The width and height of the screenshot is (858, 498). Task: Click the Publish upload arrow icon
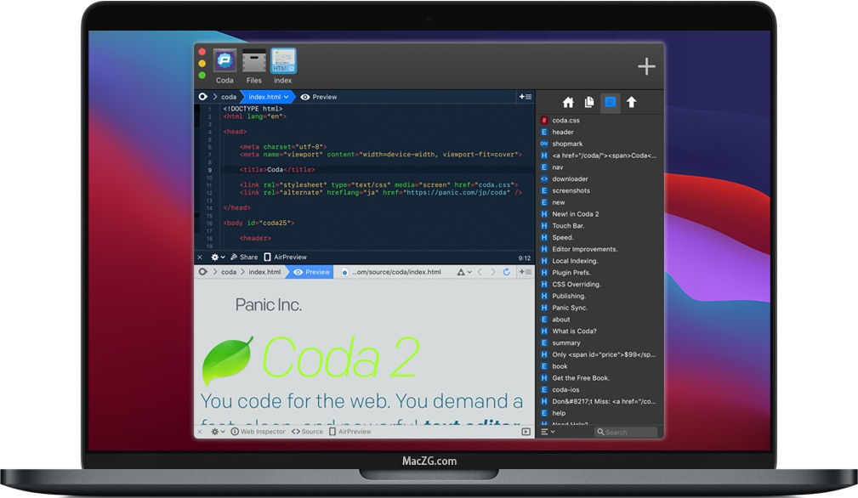632,103
